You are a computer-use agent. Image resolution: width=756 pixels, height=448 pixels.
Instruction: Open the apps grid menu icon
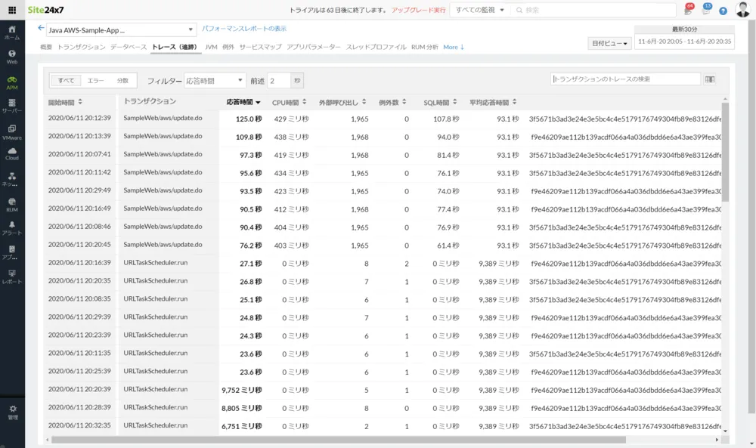(x=12, y=10)
